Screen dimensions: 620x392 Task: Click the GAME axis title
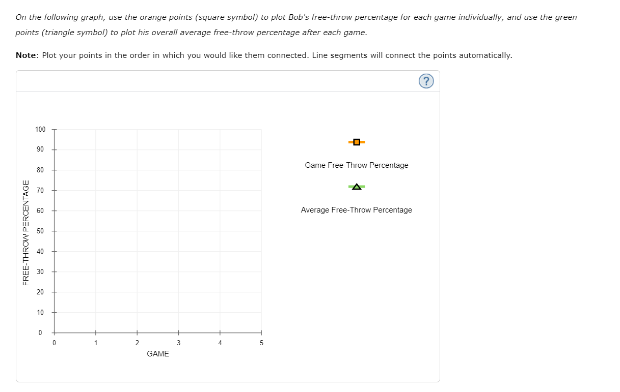coord(157,354)
